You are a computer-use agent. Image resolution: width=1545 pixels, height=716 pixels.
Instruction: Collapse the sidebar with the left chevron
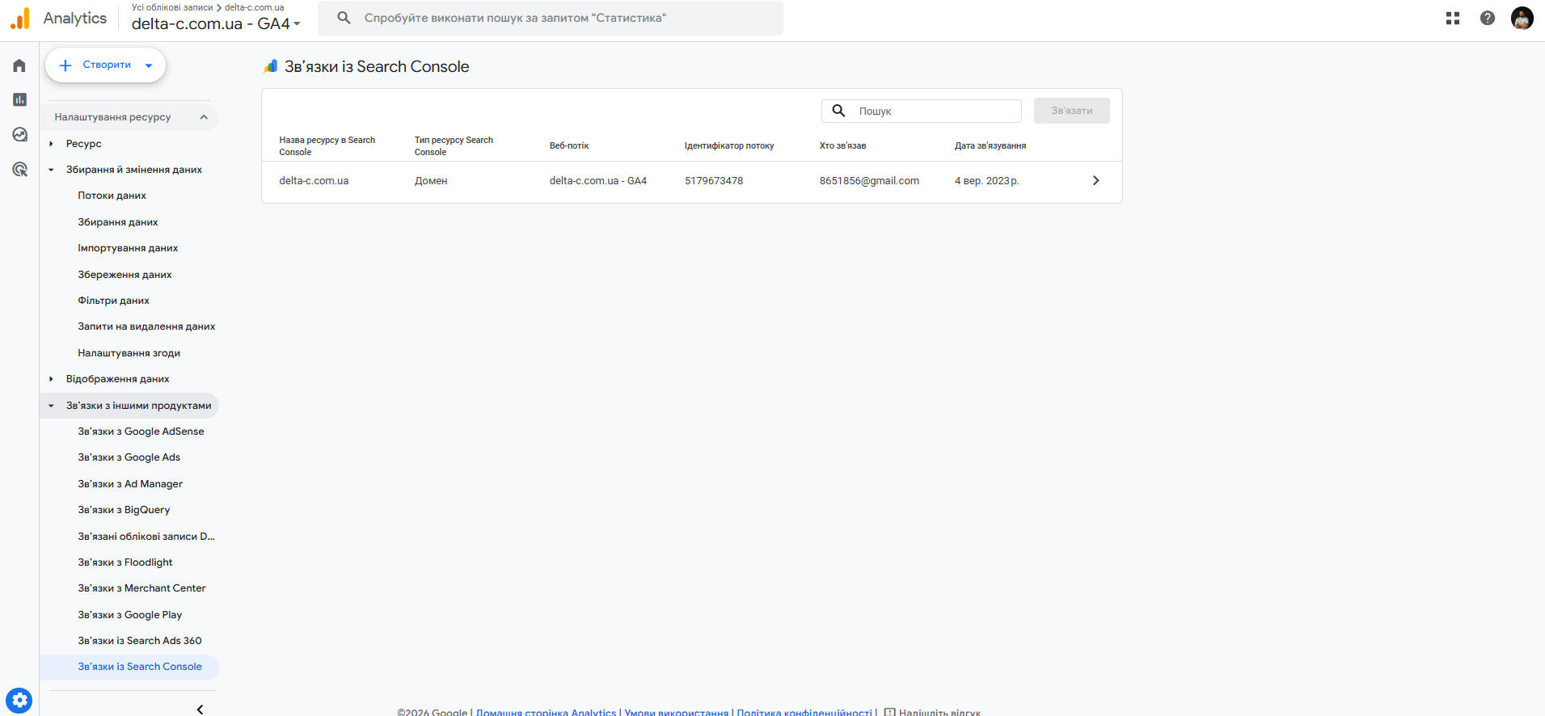pyautogui.click(x=200, y=710)
